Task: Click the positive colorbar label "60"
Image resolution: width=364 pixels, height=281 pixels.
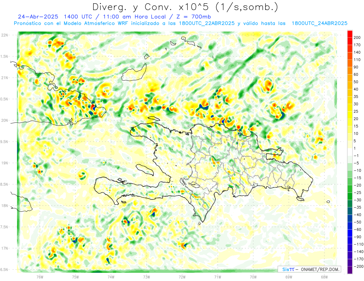Action: pyautogui.click(x=356, y=74)
